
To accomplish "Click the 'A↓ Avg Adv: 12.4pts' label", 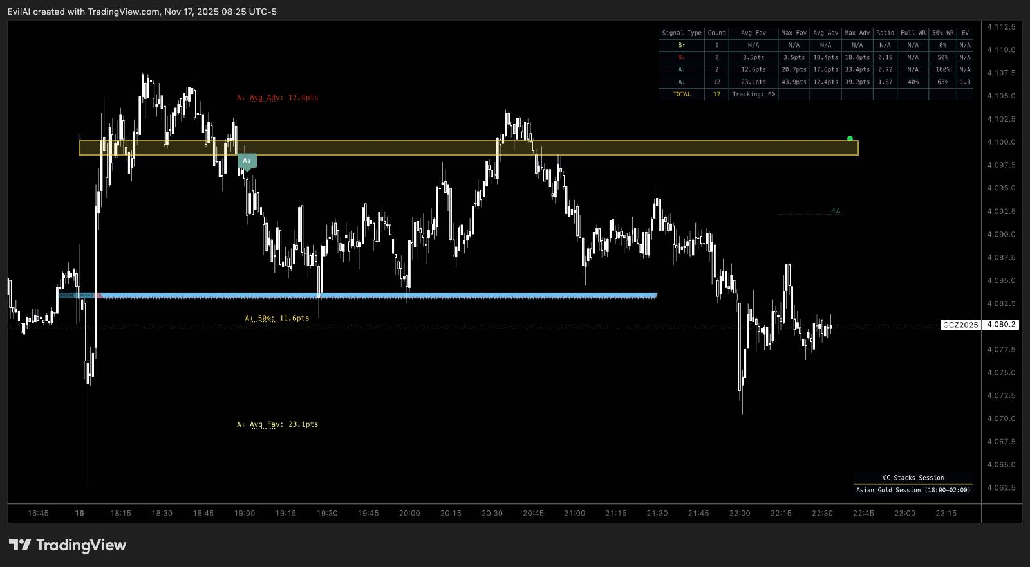I will [277, 98].
